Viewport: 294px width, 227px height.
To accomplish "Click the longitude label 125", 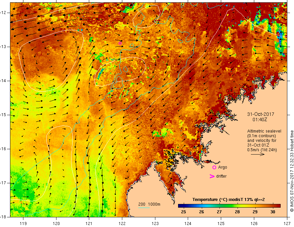I will pyautogui.click(x=221, y=223).
